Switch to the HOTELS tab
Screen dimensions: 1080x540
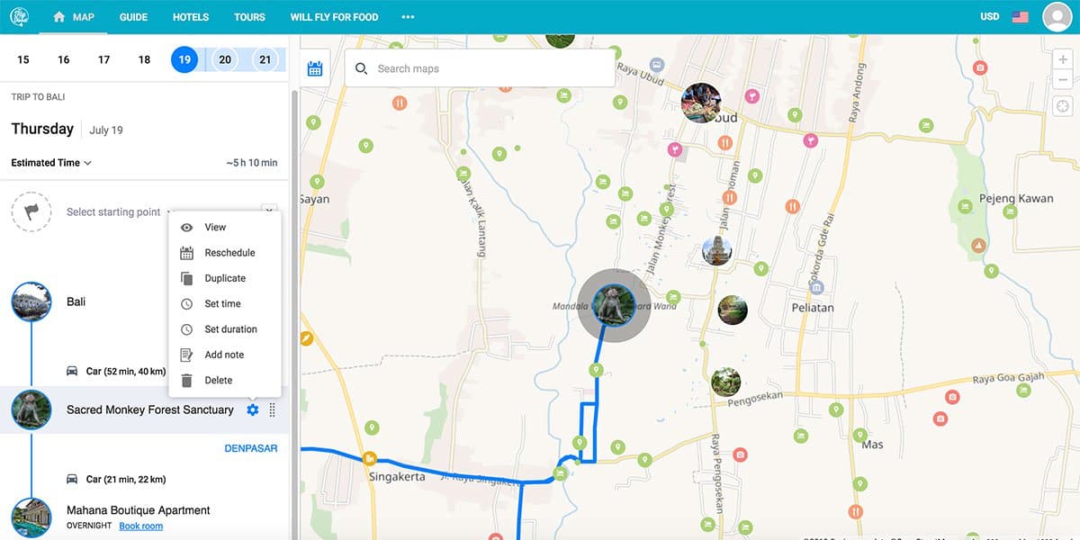click(191, 17)
